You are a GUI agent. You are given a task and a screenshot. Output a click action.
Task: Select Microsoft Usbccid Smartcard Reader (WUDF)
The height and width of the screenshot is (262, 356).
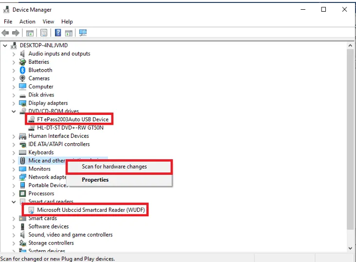click(91, 210)
